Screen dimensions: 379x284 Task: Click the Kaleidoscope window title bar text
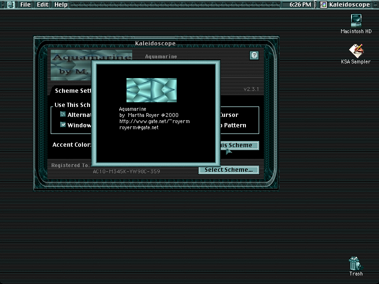click(x=155, y=44)
